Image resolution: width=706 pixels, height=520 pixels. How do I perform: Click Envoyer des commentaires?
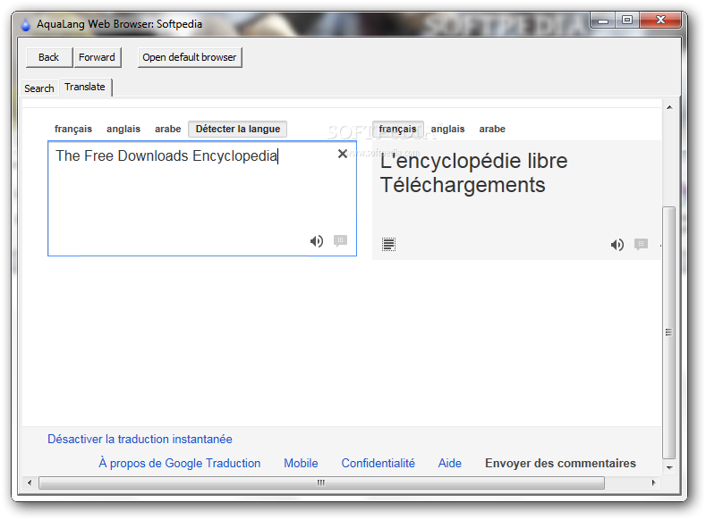560,464
